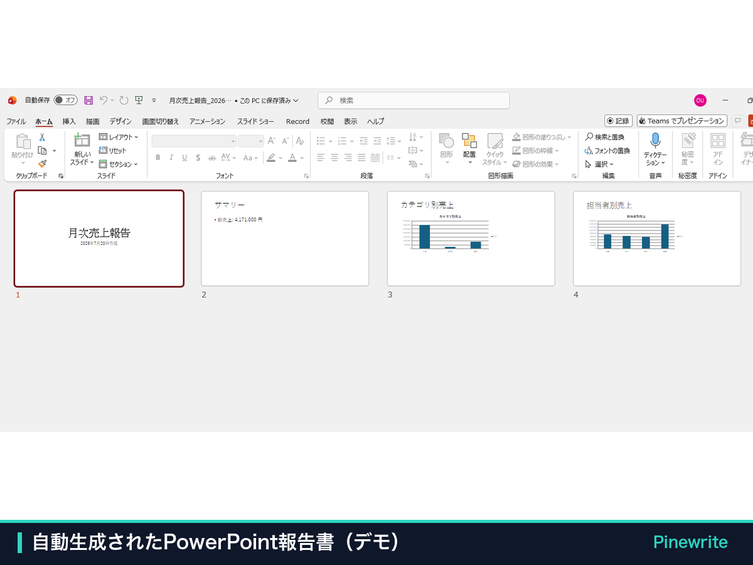Open the この PC に保存済み save location dropdown
The height and width of the screenshot is (565, 753).
point(269,100)
